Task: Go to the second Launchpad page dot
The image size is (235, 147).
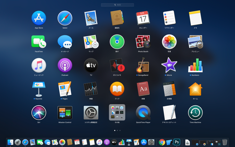Action: pyautogui.click(x=117, y=130)
